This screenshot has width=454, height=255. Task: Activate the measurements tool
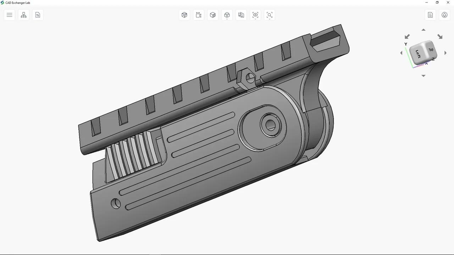click(199, 15)
